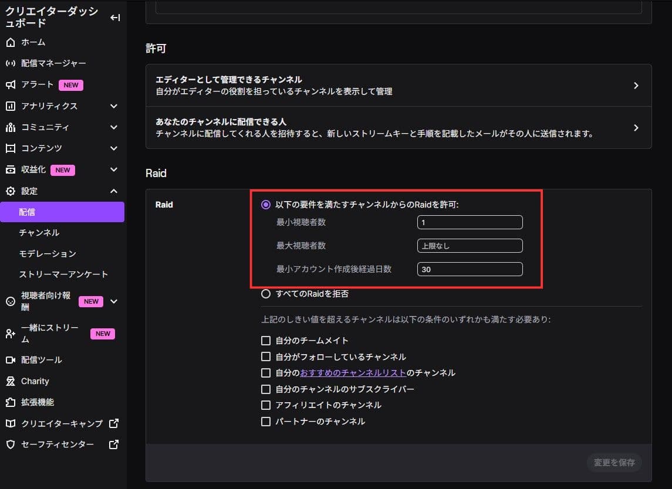This screenshot has height=489, width=672.
Task: Click the 最小視聴者数 input field
Action: (470, 222)
